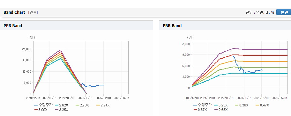Click the PBR Band panel title
The height and width of the screenshot is (116, 291).
pos(172,25)
